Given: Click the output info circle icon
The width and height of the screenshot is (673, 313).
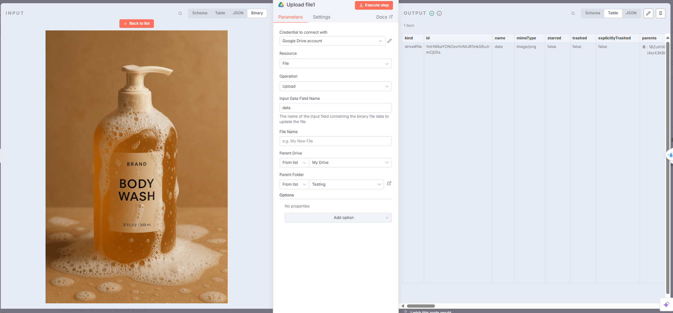Looking at the screenshot, I should pos(439,13).
